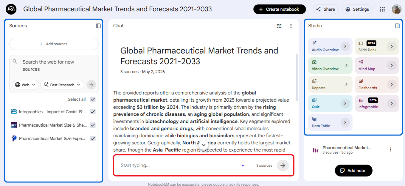Open the Chat three-dot options menu
The image size is (405, 186).
pos(291,26)
